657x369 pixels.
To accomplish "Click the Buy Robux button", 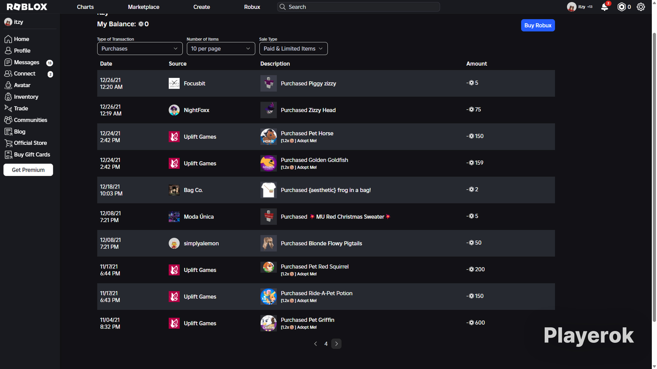I will pos(538,25).
